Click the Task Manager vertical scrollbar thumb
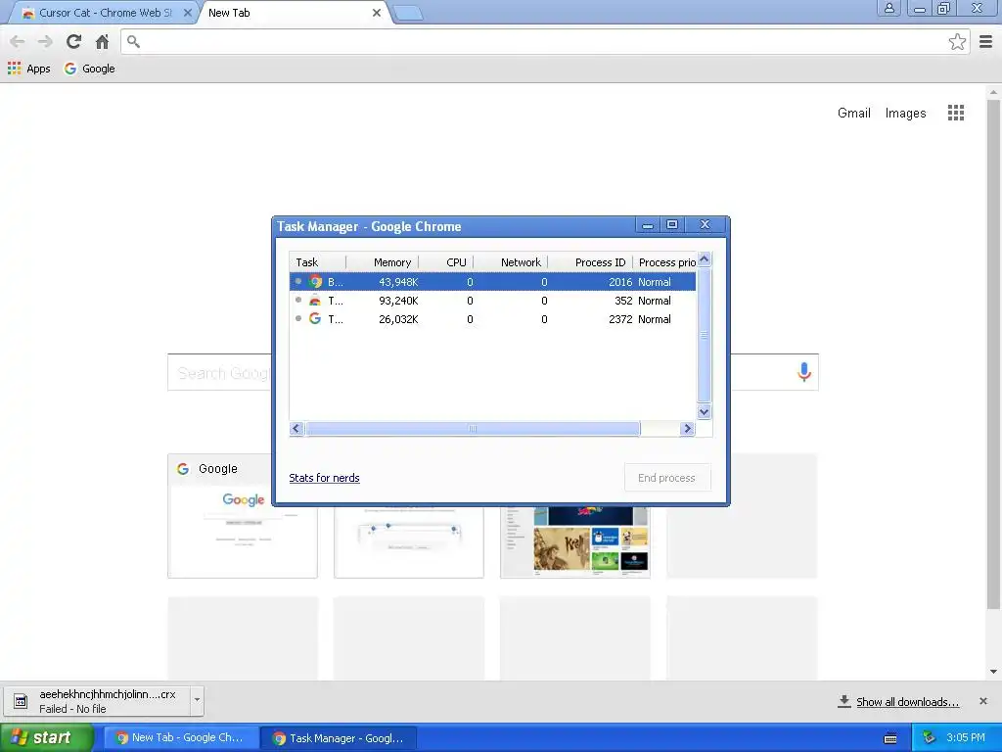Viewport: 1002px width, 752px height. [704, 335]
